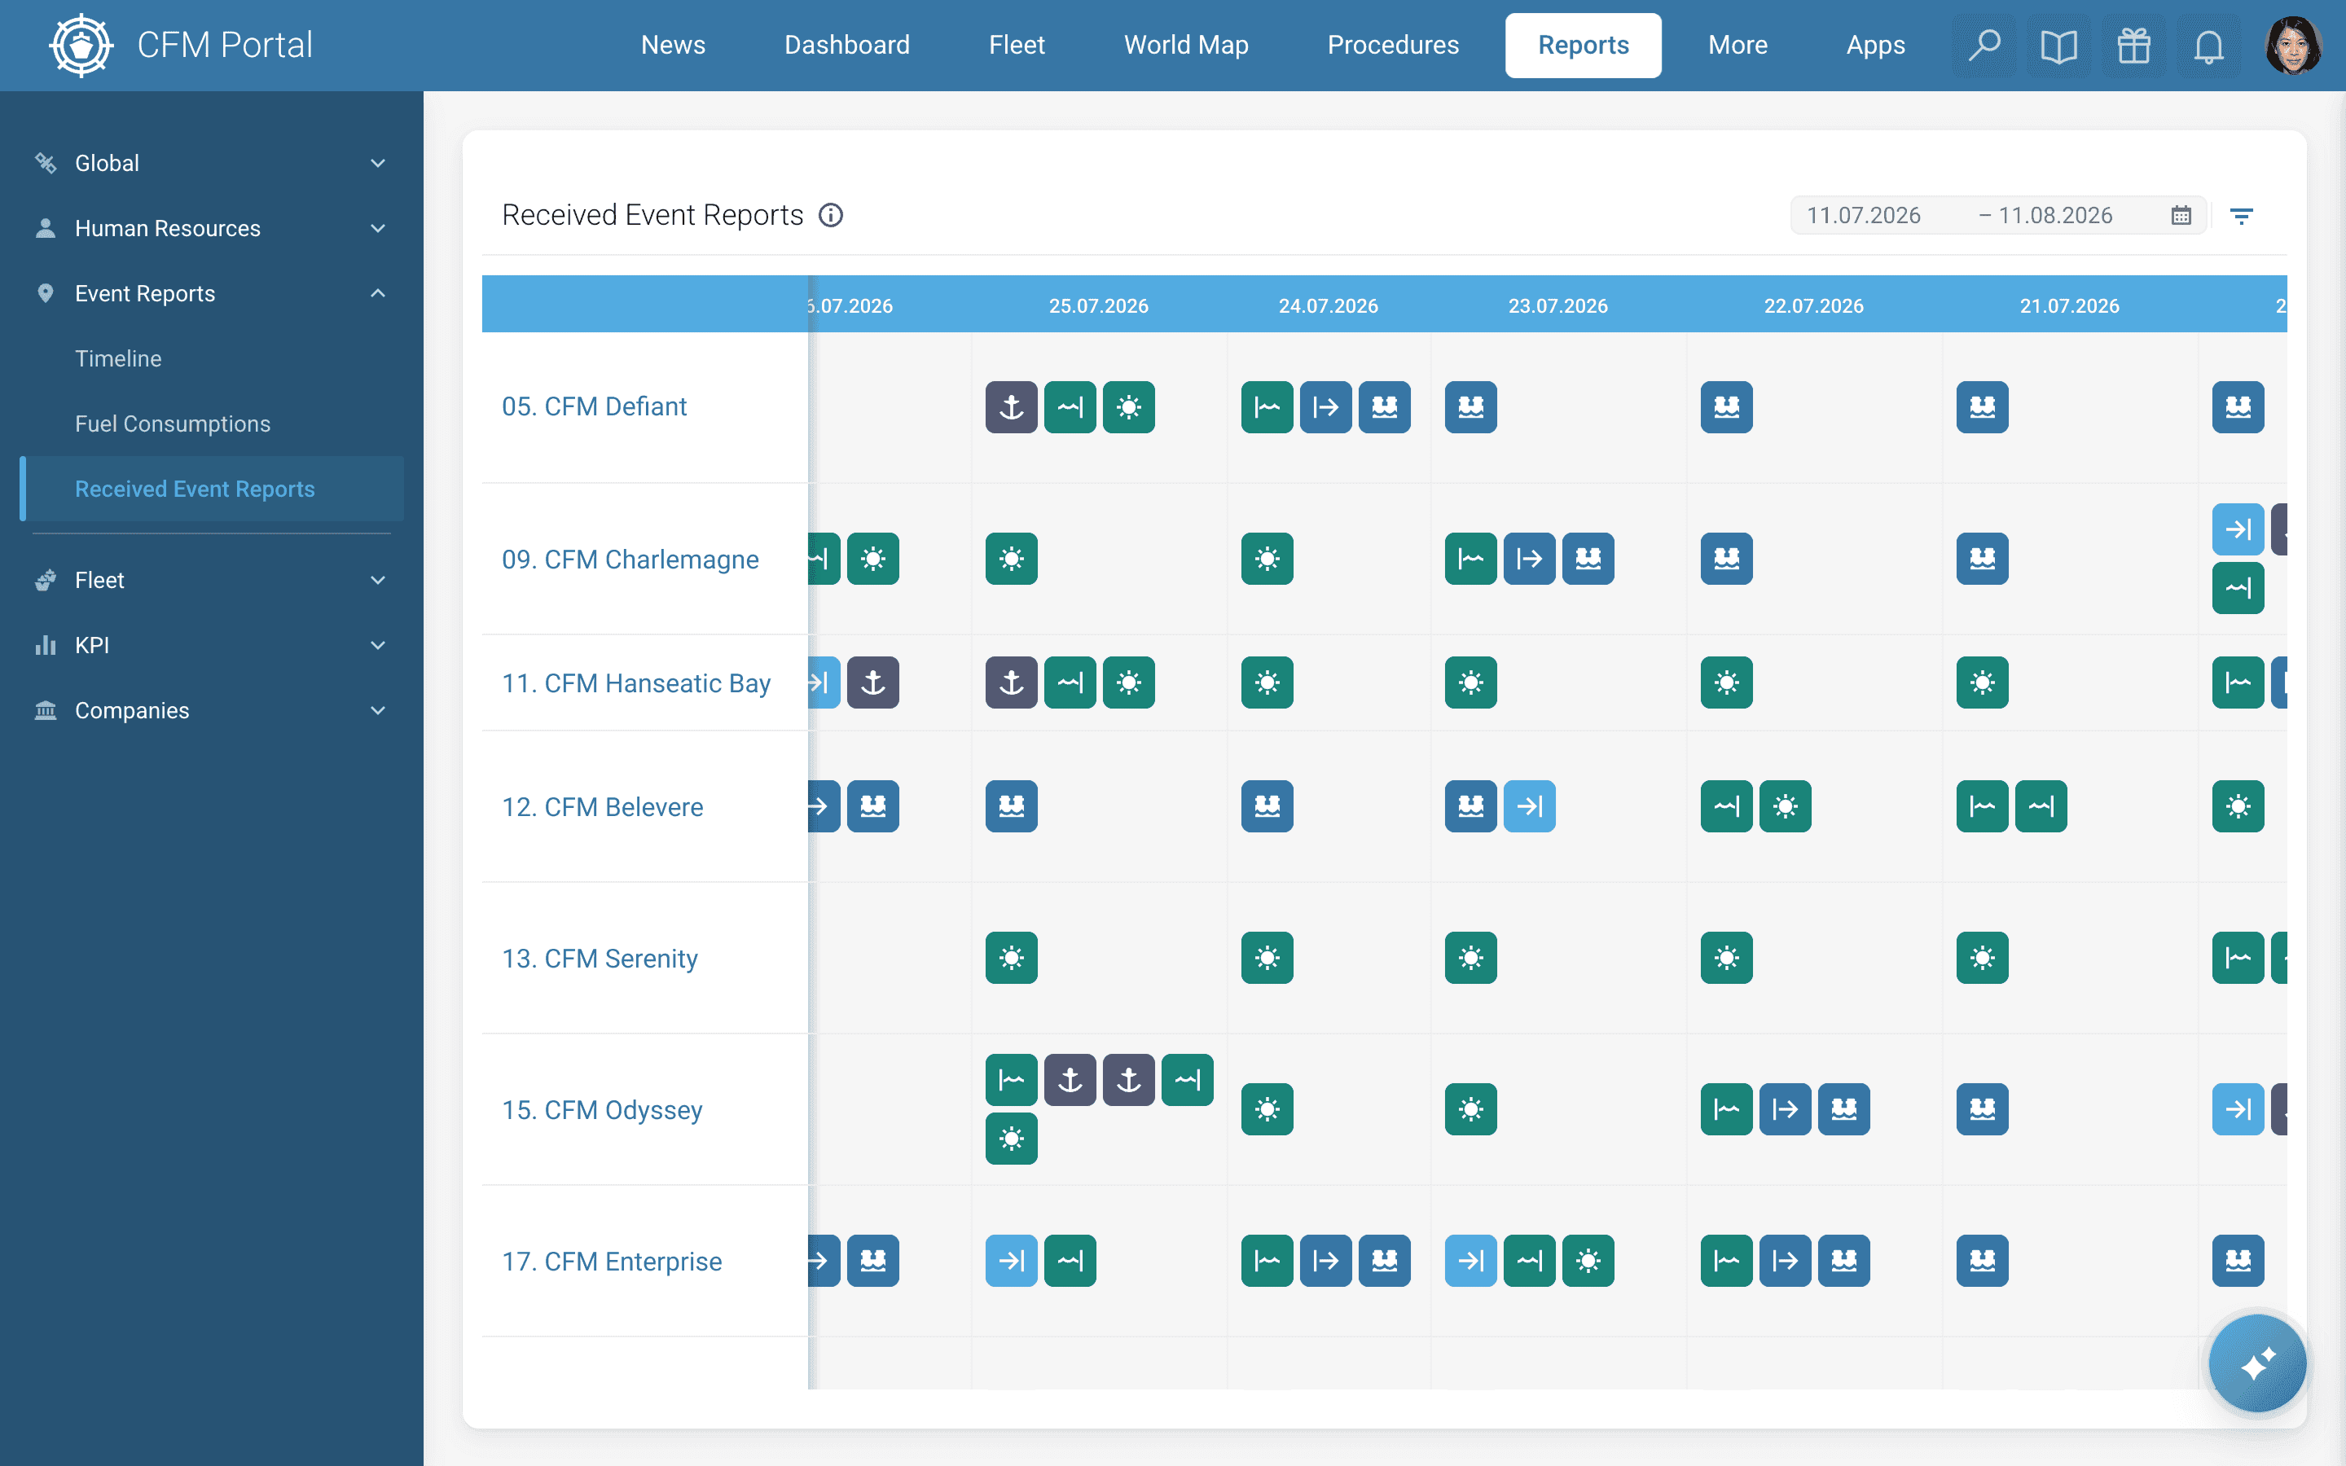
Task: Open the report filter icon
Action: [2241, 215]
